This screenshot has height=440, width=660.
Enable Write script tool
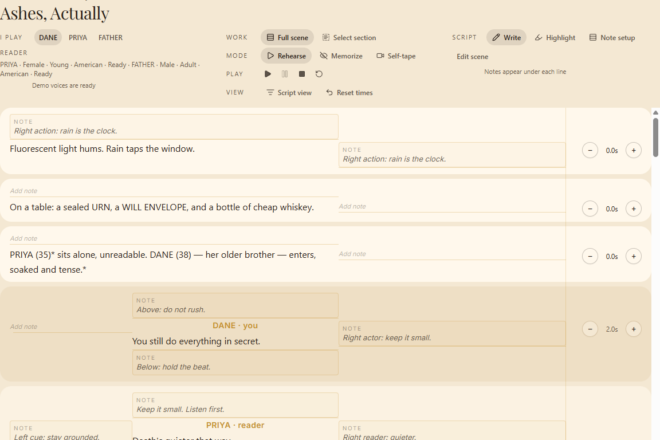click(x=506, y=37)
